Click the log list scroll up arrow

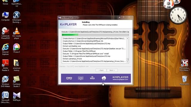tap(127, 38)
